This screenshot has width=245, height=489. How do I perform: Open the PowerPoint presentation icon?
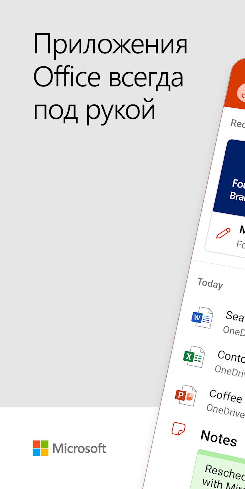pos(186,395)
